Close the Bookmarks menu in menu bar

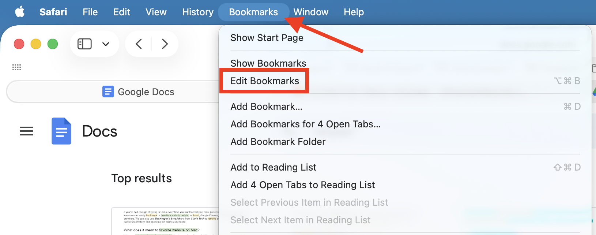click(x=253, y=12)
